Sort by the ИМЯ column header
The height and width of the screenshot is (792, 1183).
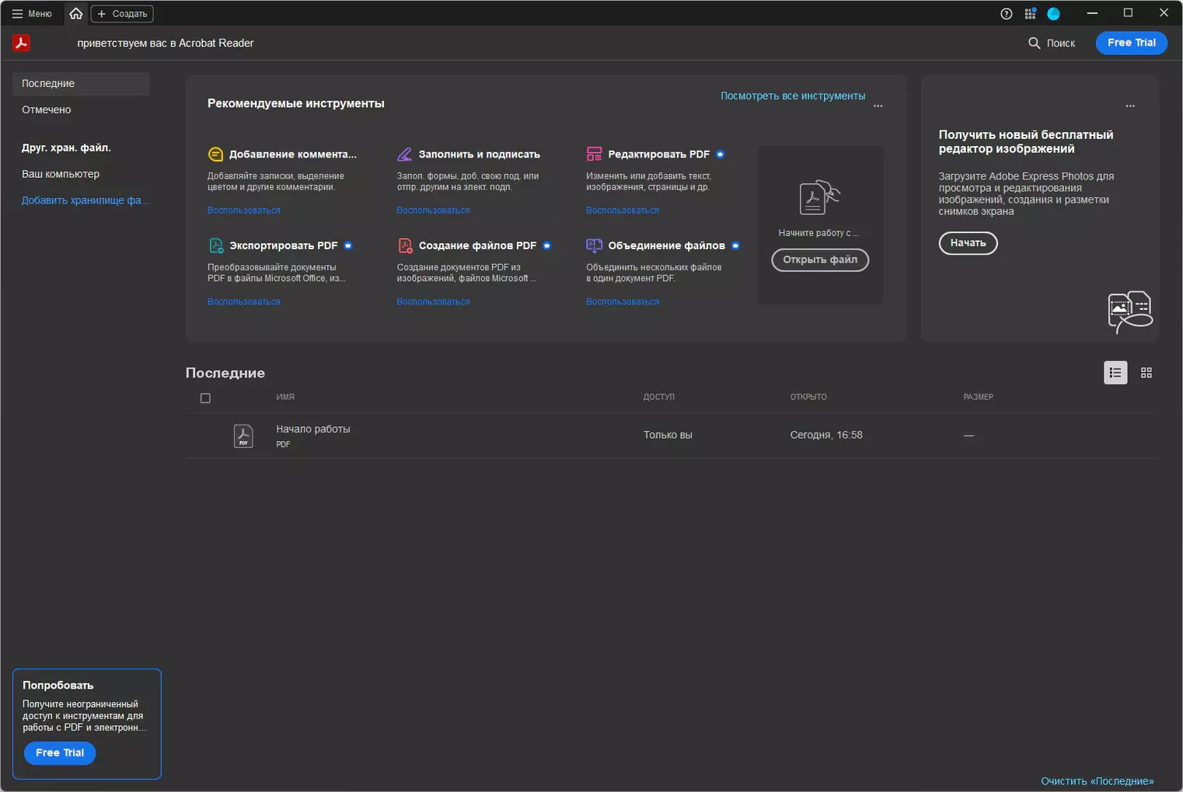point(285,397)
